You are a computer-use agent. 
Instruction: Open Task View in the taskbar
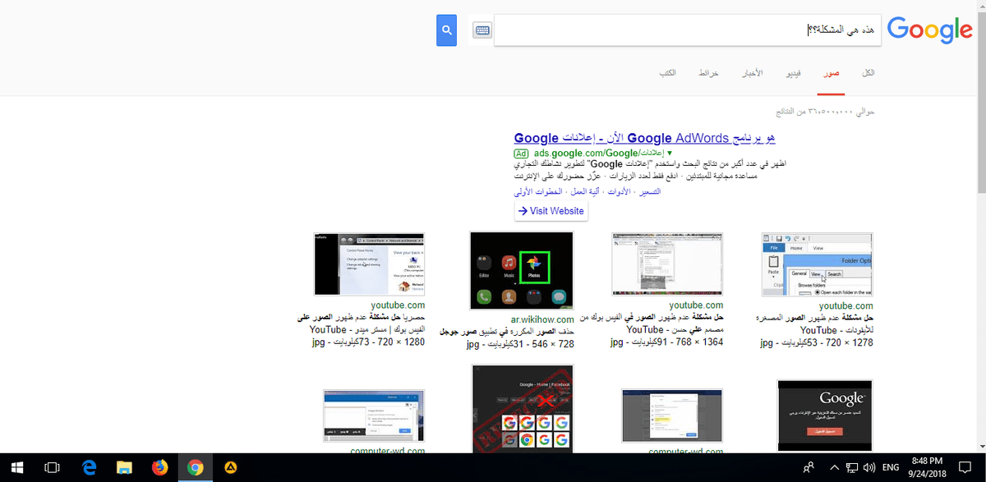click(53, 467)
